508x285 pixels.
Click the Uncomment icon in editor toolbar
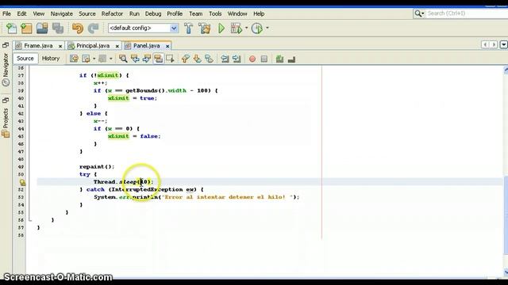tap(291, 59)
